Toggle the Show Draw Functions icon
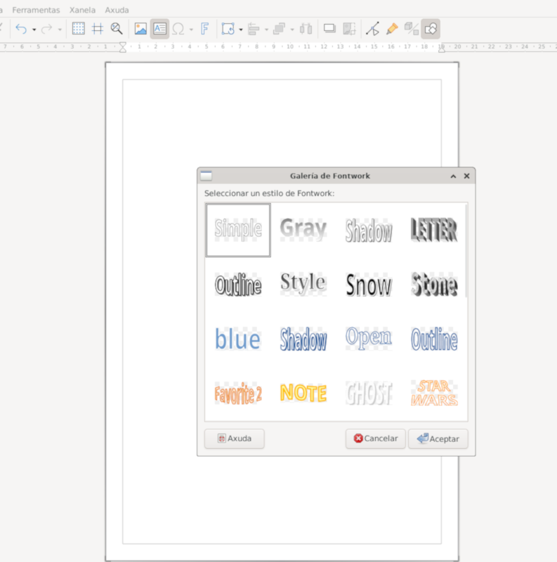This screenshot has width=557, height=562. [x=431, y=29]
